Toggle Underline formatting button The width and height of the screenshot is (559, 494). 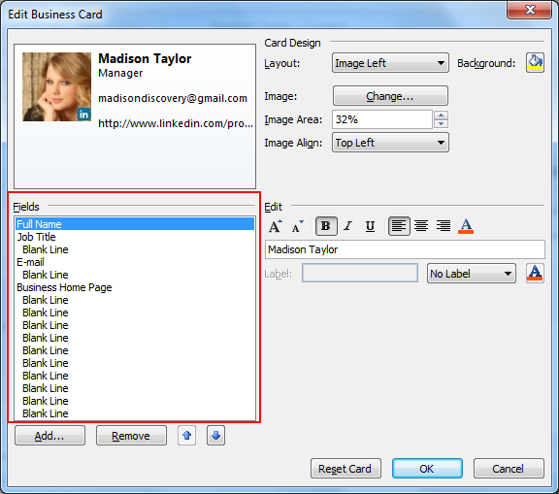(370, 226)
